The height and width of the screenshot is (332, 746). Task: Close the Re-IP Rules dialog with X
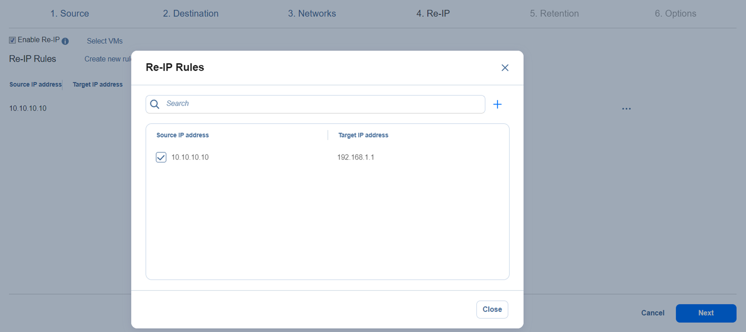click(505, 68)
